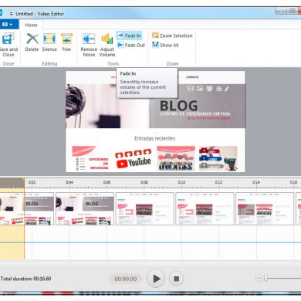Open the Remove Noise tool
The image size is (301, 301).
click(89, 45)
